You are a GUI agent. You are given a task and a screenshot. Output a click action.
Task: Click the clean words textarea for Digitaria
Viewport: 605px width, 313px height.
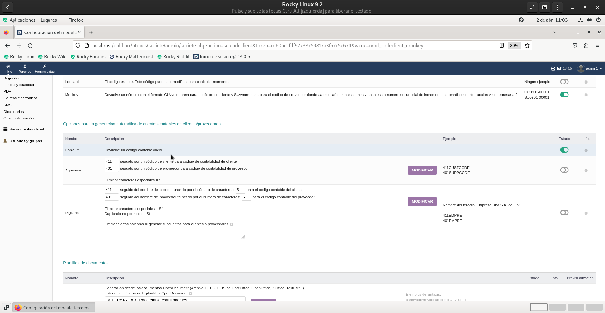(x=175, y=233)
